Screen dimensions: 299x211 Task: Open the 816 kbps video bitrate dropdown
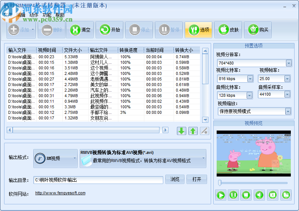(x=249, y=79)
